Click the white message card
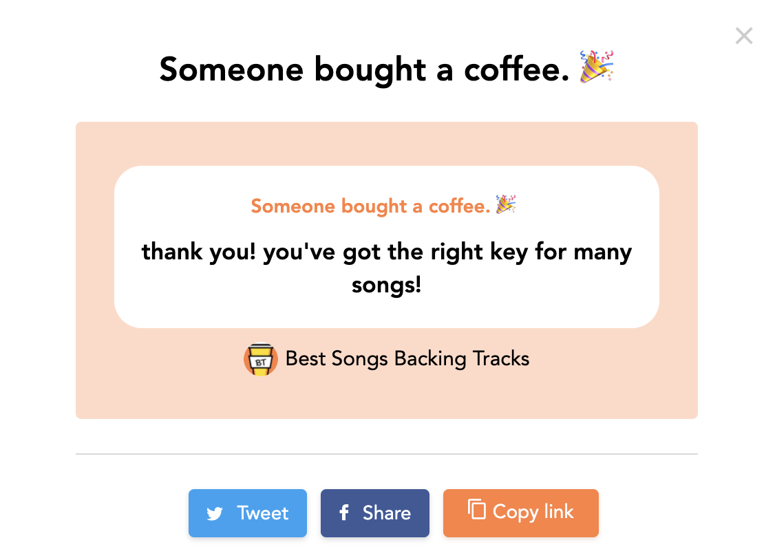This screenshot has height=560, width=775. point(387,247)
